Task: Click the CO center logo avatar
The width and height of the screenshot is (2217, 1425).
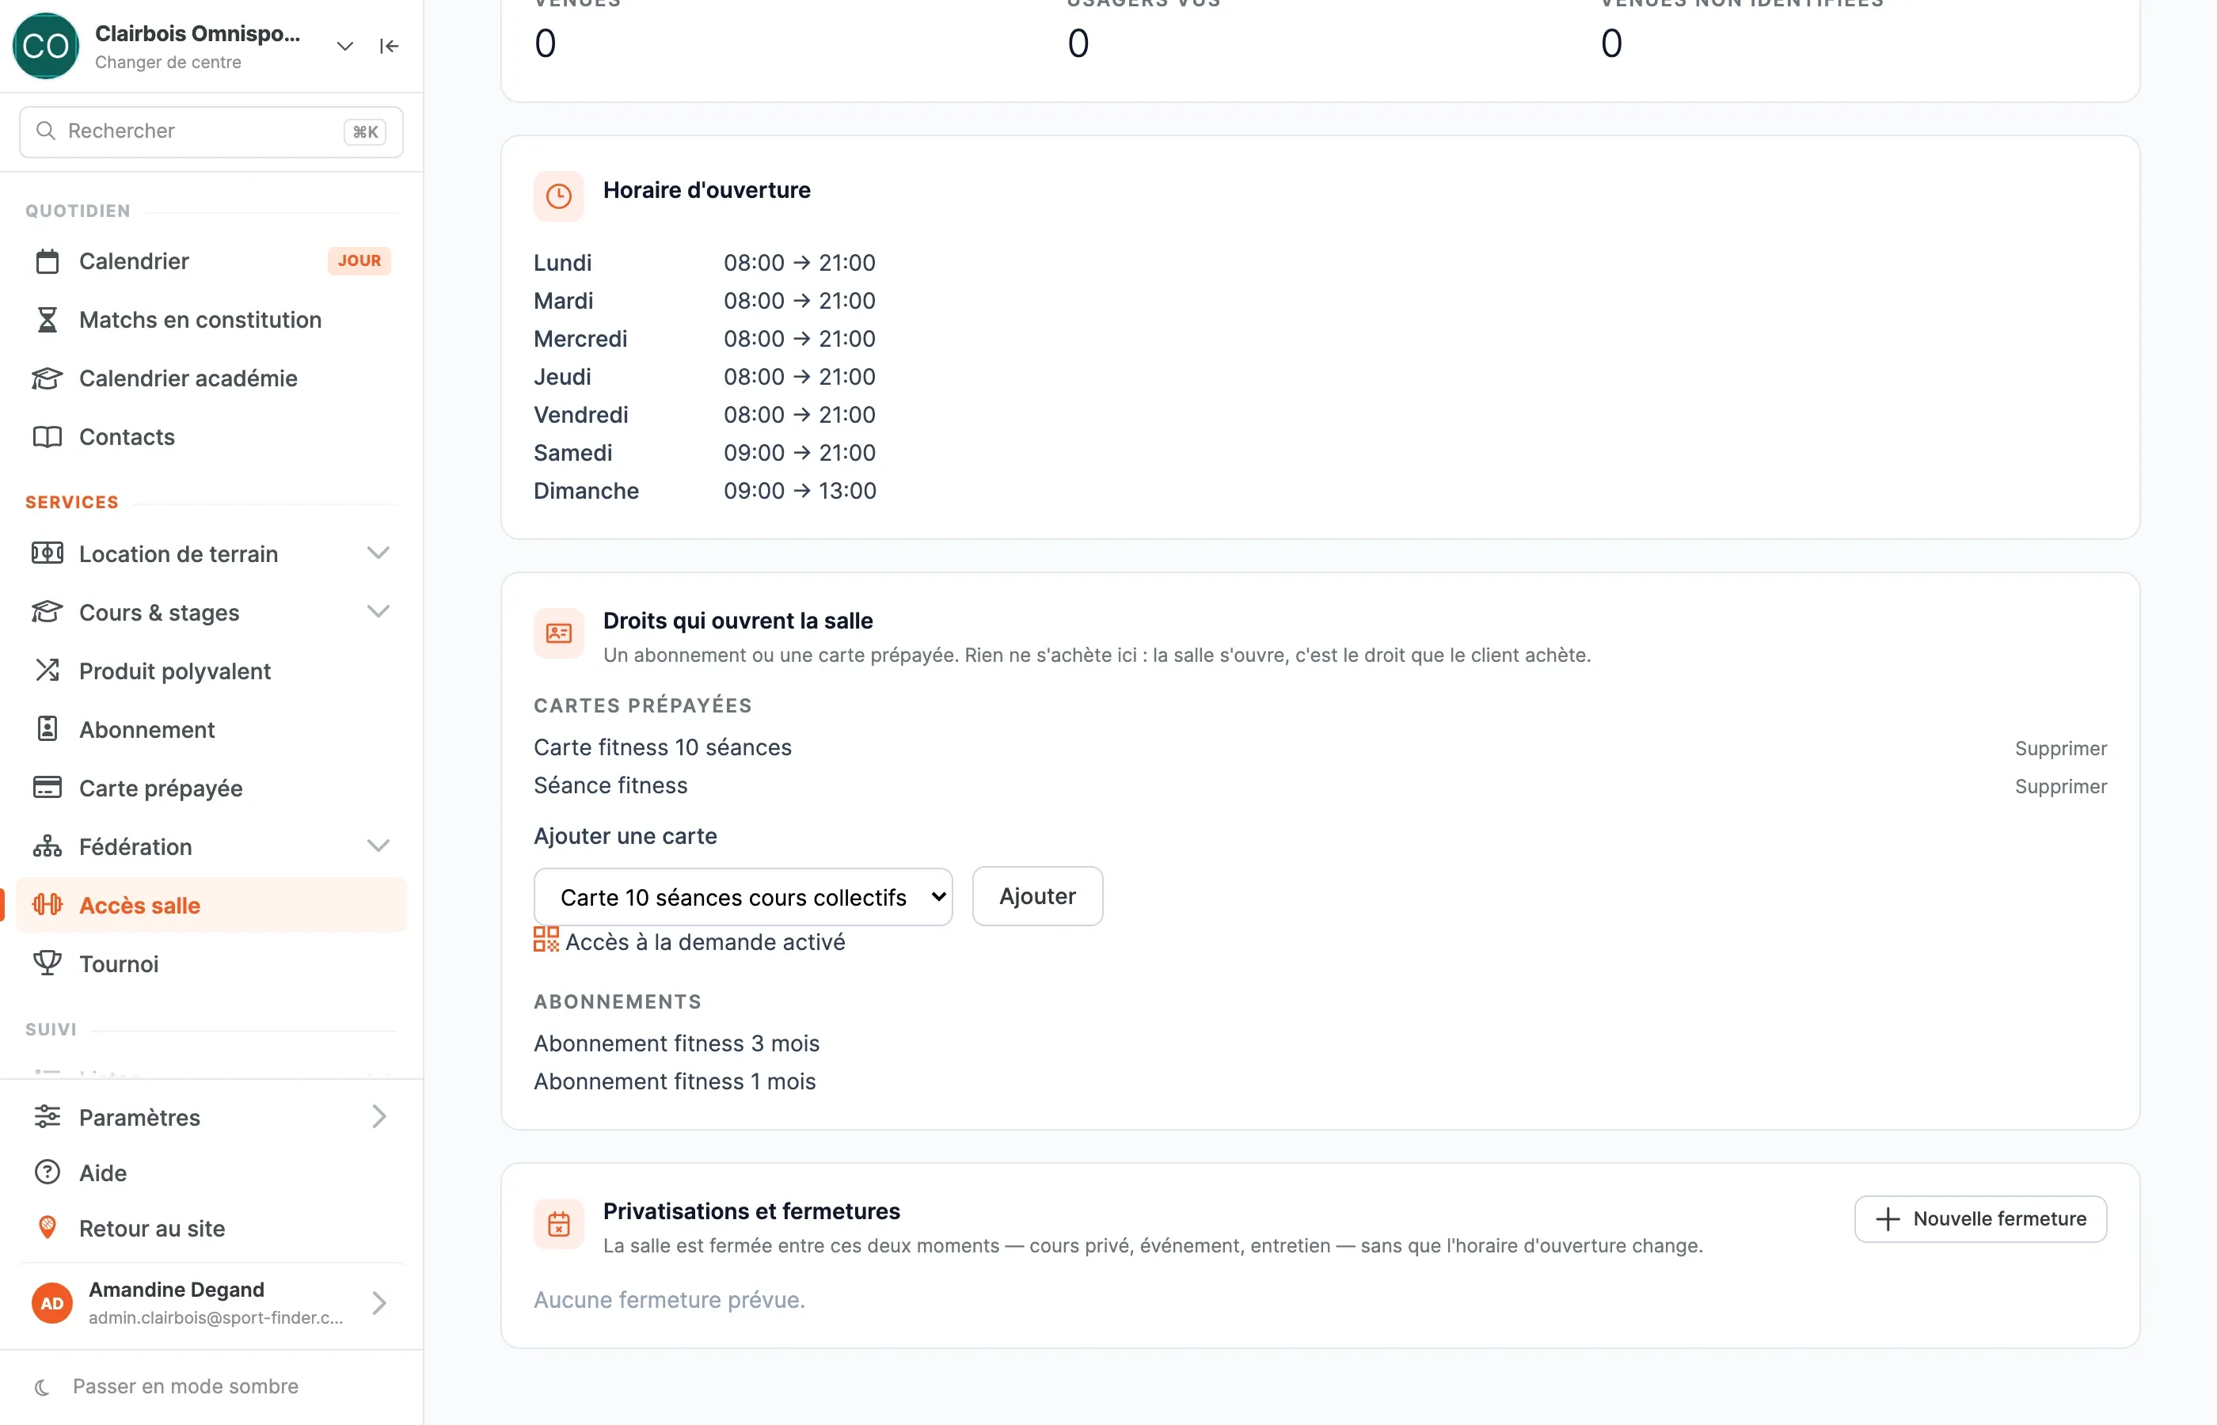Action: coord(45,45)
